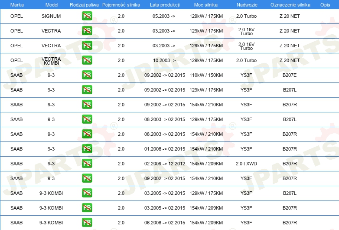
Task: Click the 06.2008 -> 02.2015 date cell
Action: tap(165, 223)
